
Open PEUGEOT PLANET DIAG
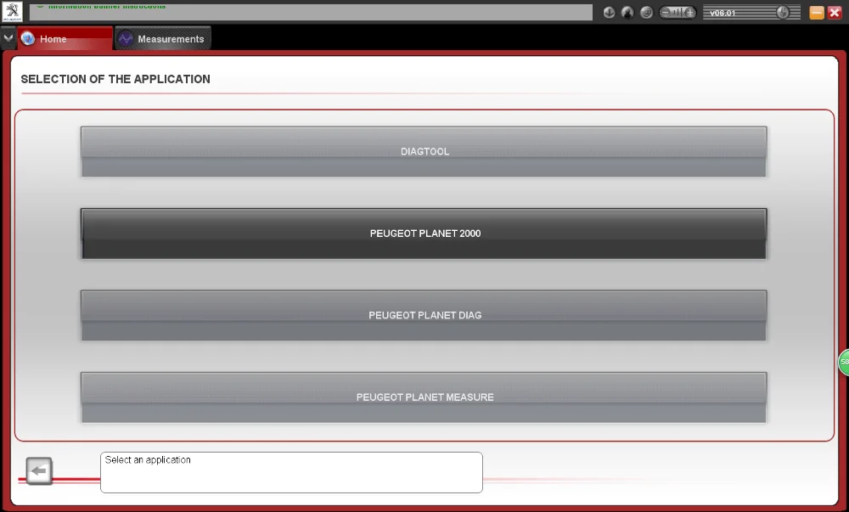(x=424, y=316)
